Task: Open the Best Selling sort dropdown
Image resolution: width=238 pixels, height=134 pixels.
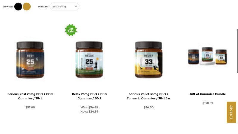Action: point(64,7)
